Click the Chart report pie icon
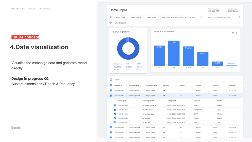The image size is (252, 142). click(111, 23)
